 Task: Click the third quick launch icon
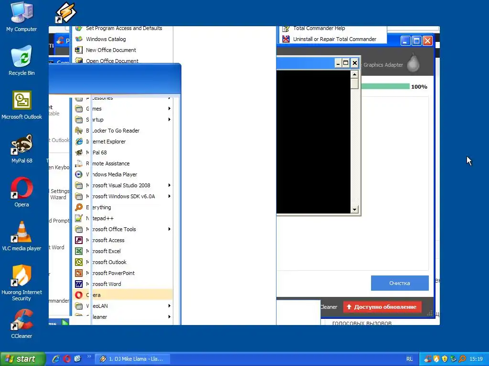point(77,358)
